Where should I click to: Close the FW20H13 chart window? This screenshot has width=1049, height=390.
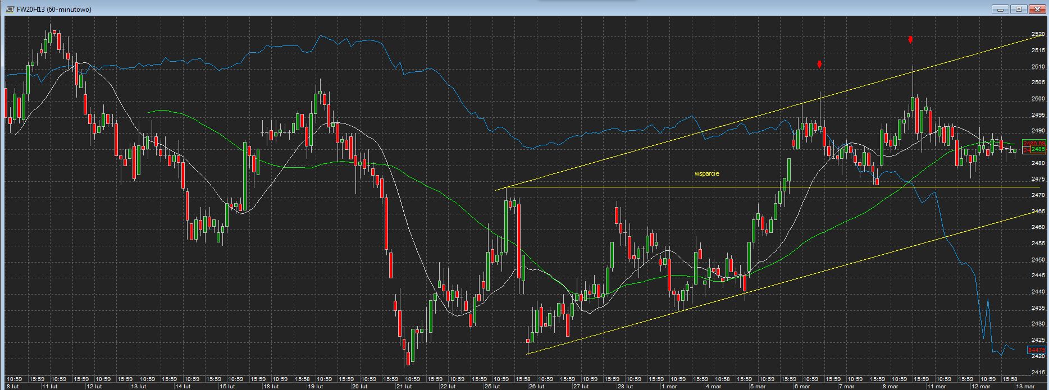click(x=1038, y=9)
